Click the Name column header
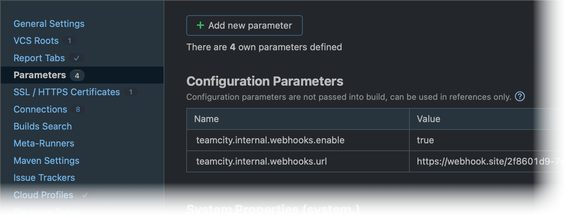The height and width of the screenshot is (218, 568). point(206,119)
